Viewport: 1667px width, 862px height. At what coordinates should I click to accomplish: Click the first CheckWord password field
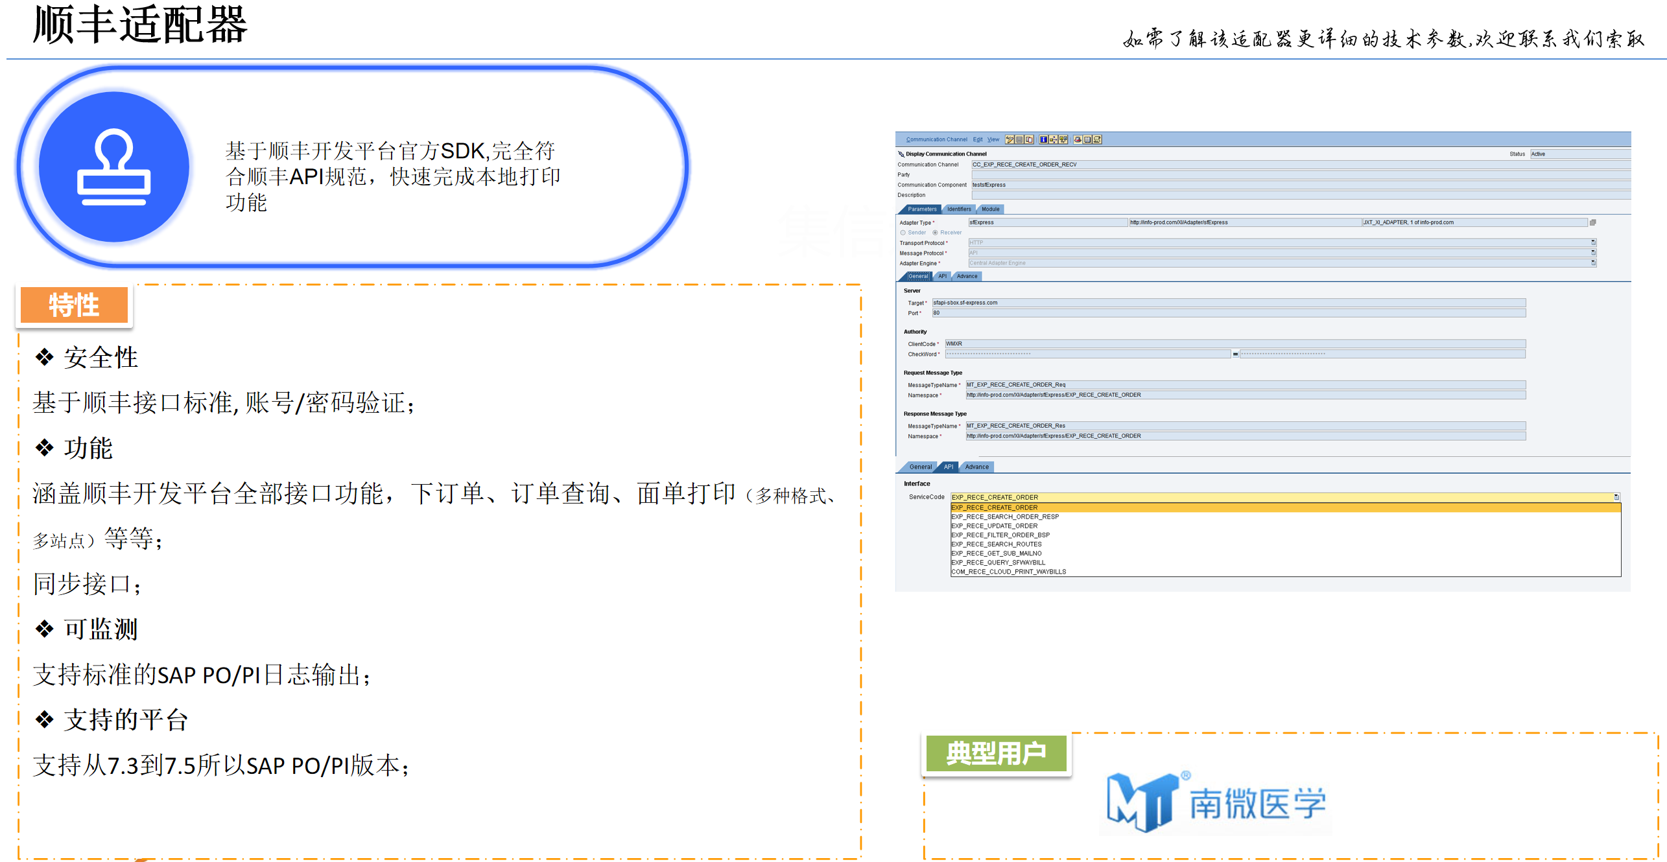tap(1087, 354)
